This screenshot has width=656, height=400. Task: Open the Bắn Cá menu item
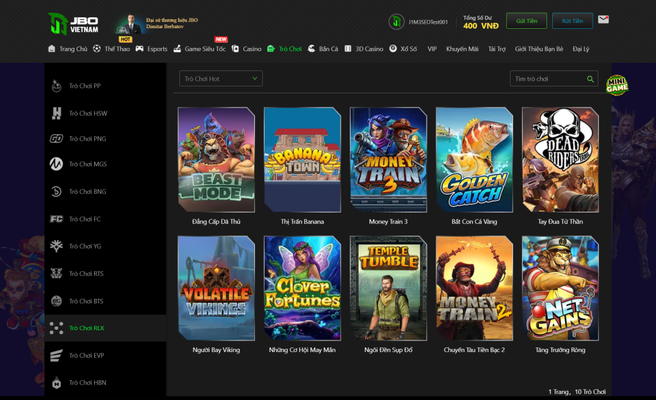[x=329, y=49]
